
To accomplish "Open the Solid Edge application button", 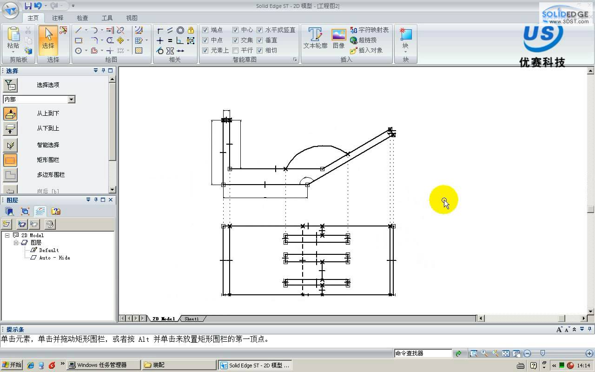I will pyautogui.click(x=10, y=10).
